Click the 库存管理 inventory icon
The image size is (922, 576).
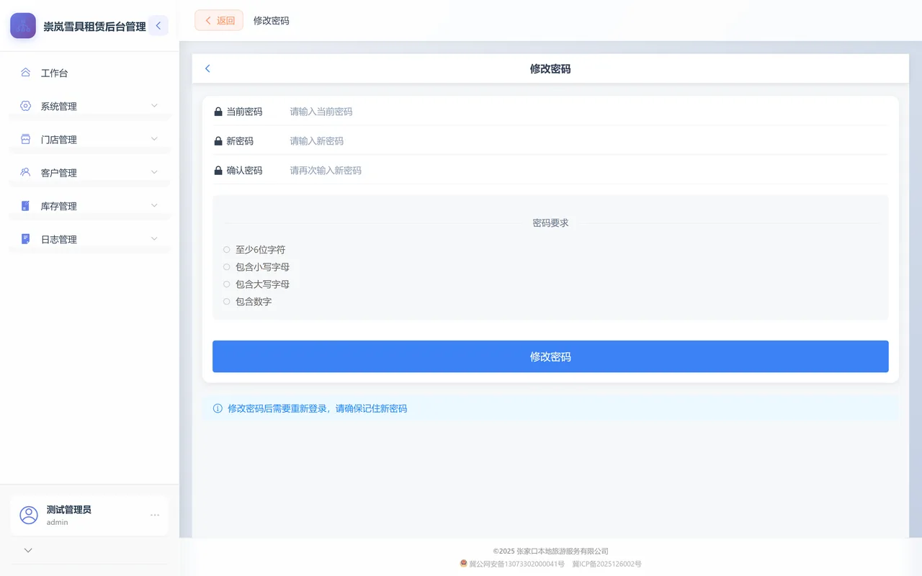click(25, 206)
